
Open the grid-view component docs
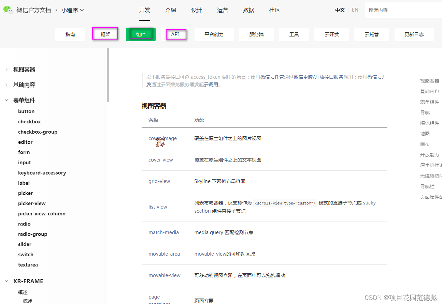click(159, 181)
